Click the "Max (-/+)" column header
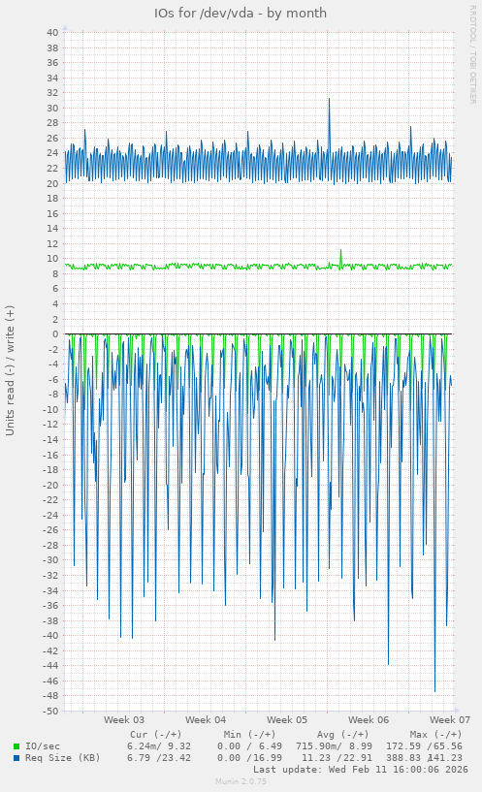Screen dimensions: 482x792 point(436,735)
